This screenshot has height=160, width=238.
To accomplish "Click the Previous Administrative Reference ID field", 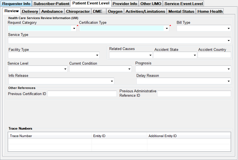I will [x=194, y=94].
